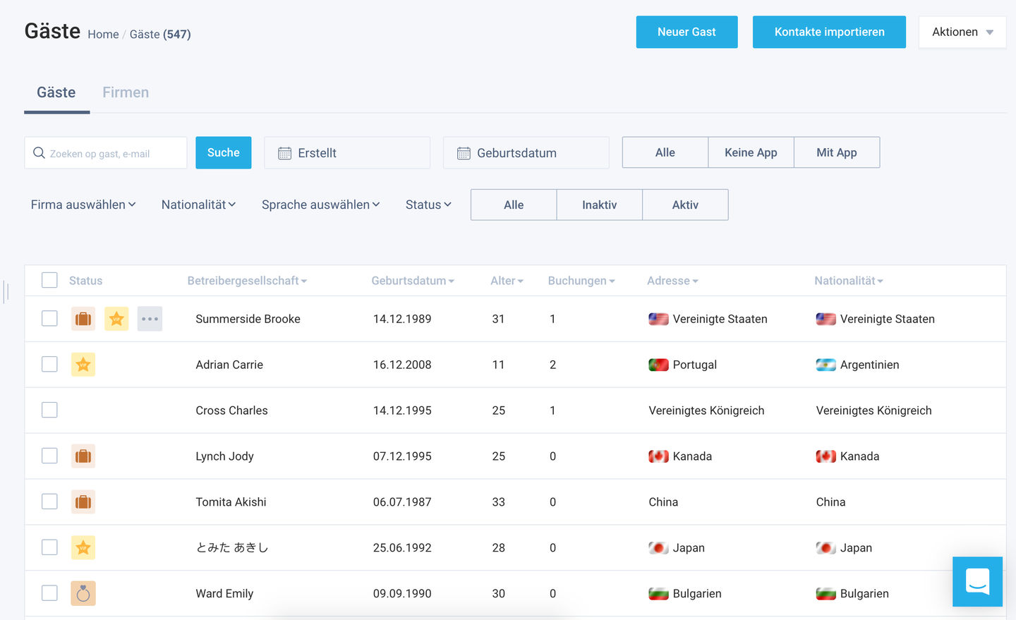Click the Japan flag in the Nationalität column
Viewport: 1016px width, 620px height.
(x=825, y=548)
